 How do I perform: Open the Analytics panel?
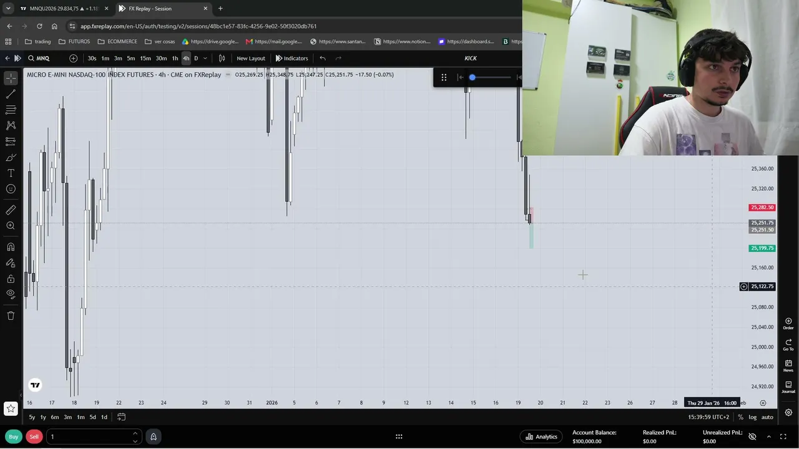click(x=541, y=437)
